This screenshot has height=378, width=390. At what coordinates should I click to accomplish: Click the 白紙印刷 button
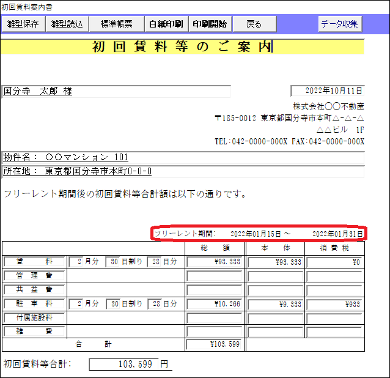pyautogui.click(x=166, y=24)
